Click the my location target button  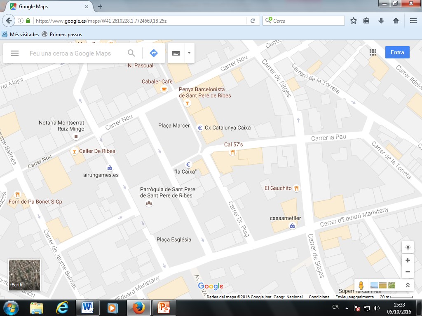pos(408,247)
